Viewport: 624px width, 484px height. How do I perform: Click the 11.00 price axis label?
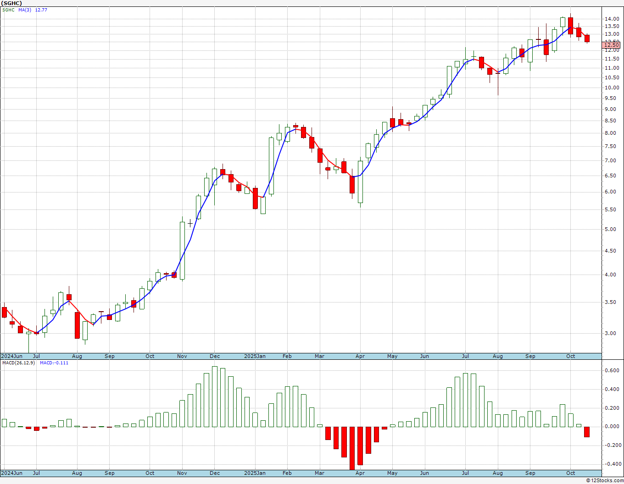point(612,68)
